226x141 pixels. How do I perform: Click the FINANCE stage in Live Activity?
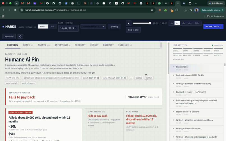198,55
